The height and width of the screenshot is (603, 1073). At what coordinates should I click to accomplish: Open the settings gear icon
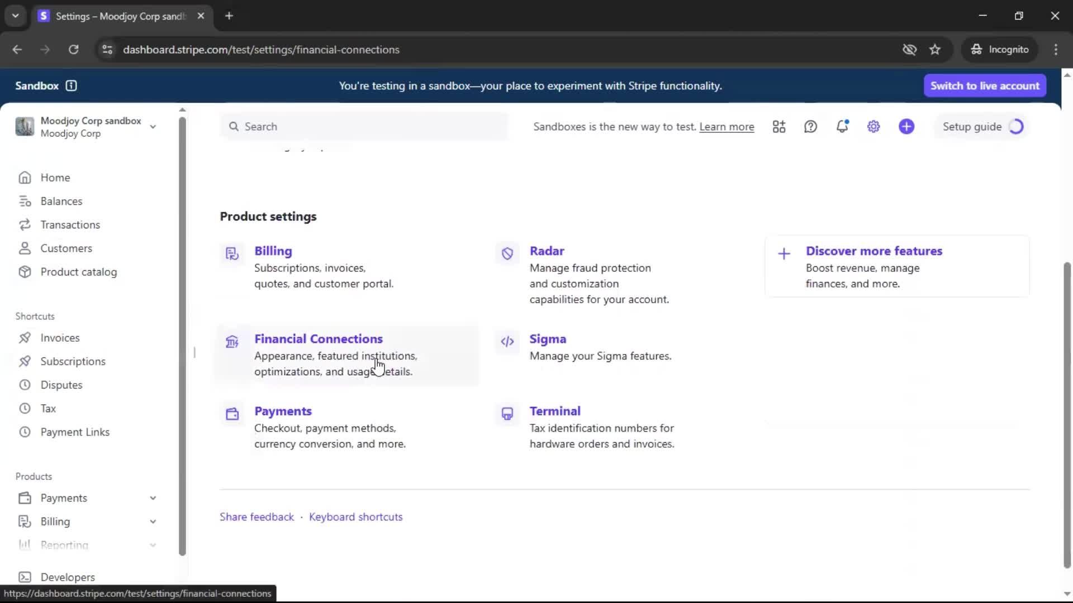pyautogui.click(x=873, y=127)
